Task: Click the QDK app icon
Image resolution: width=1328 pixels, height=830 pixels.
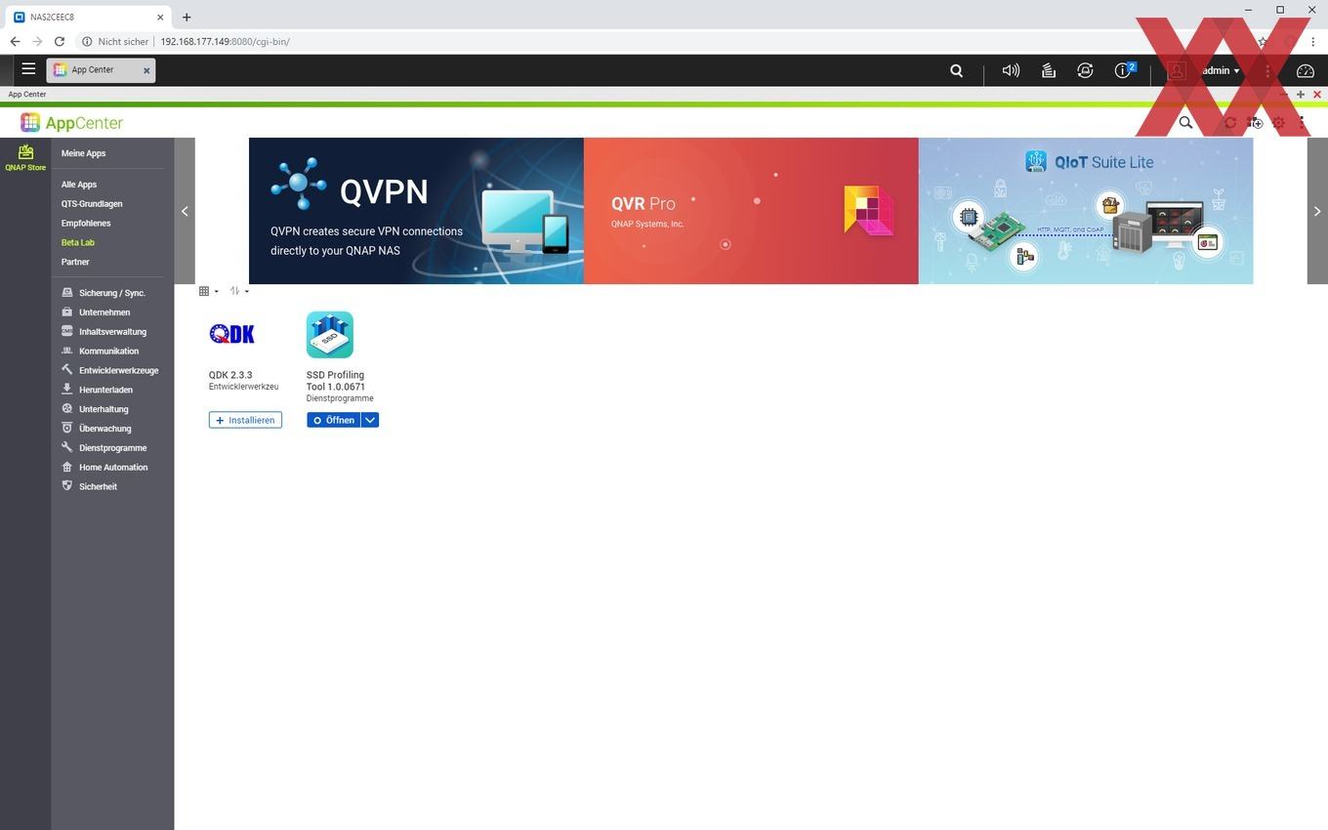Action: [x=232, y=334]
